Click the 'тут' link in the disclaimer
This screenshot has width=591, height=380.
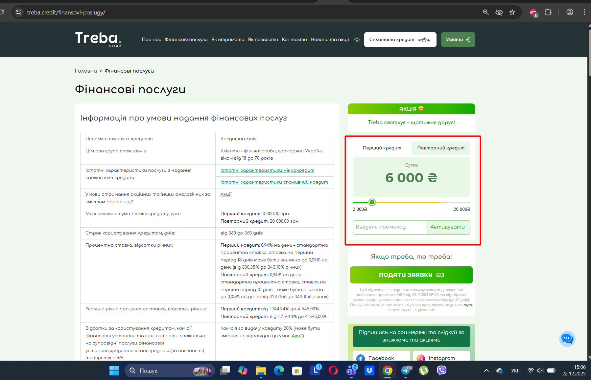[468, 305]
